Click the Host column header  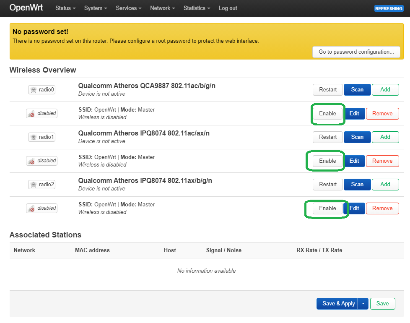[170, 250]
